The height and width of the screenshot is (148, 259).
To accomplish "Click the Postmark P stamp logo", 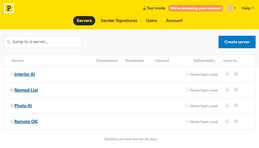I will pyautogui.click(x=9, y=8).
